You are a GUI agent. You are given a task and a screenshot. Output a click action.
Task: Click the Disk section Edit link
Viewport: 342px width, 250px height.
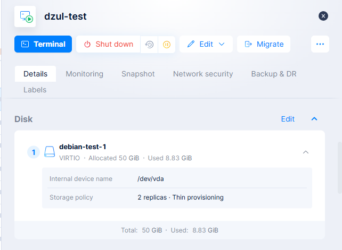(x=288, y=119)
